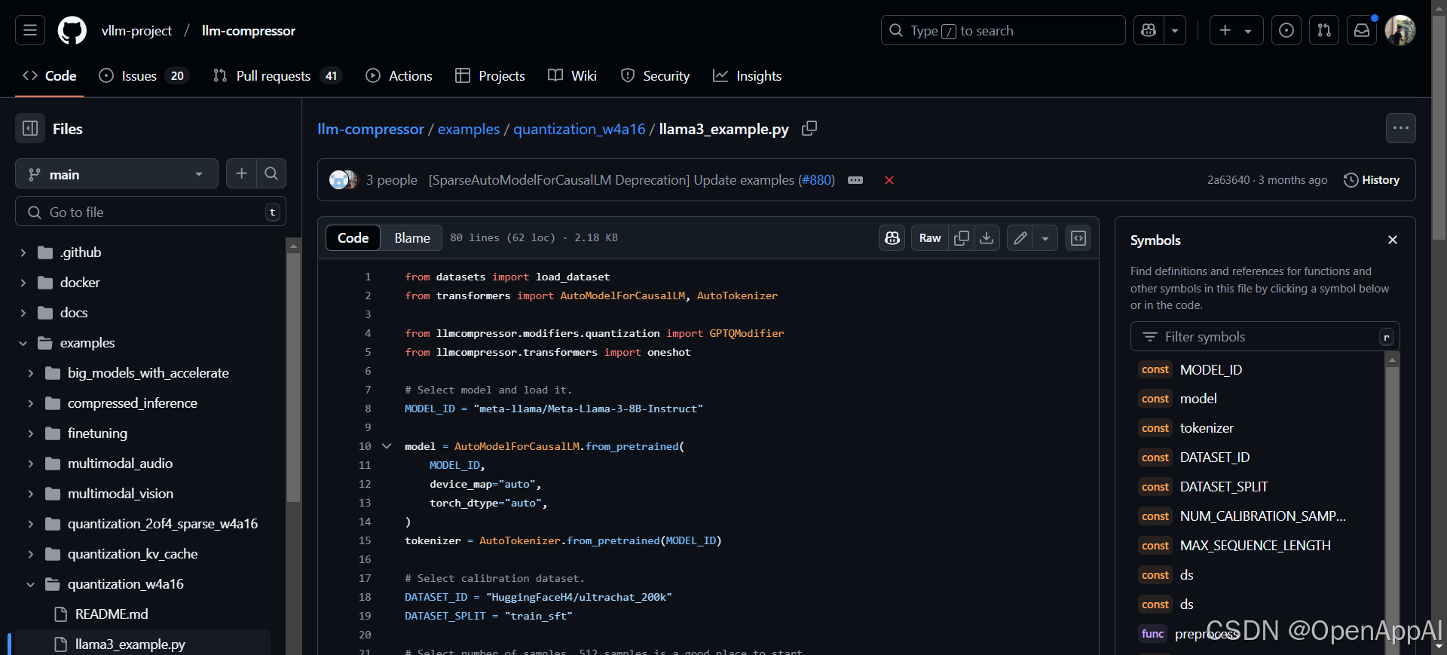Screen dimensions: 1447x655
Task: Ask Copilot about this file
Action: 892,238
